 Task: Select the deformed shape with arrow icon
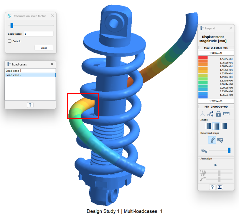[220, 140]
